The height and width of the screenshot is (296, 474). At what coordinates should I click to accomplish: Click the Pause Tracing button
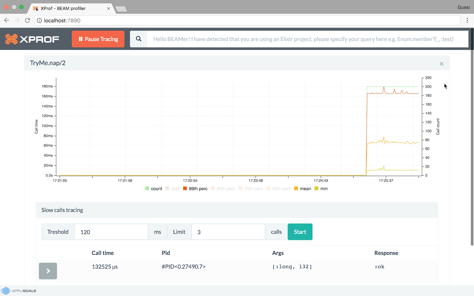[x=98, y=39]
